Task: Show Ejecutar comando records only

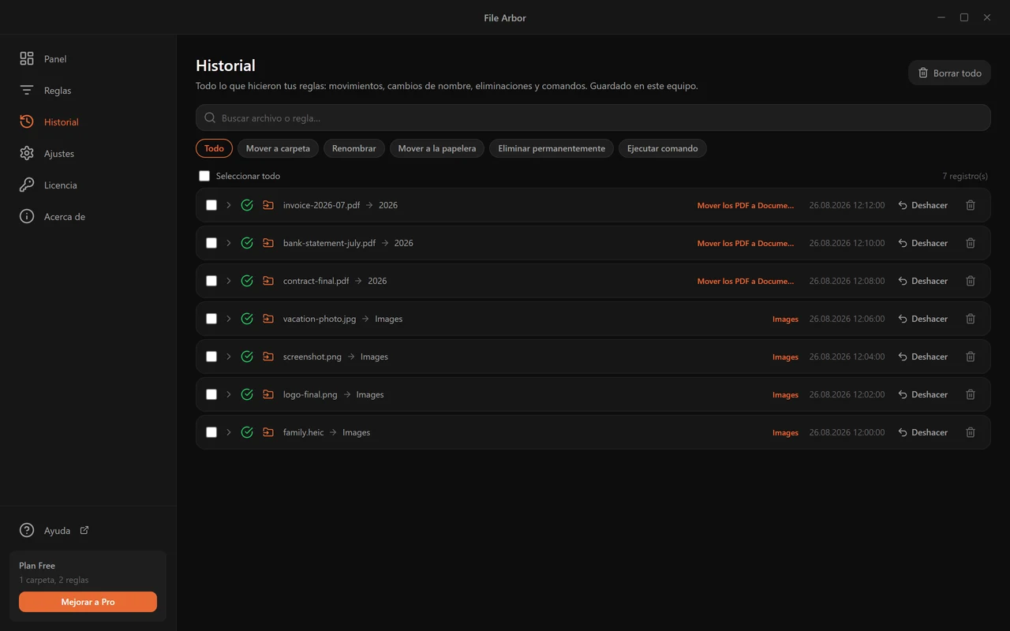Action: point(662,148)
